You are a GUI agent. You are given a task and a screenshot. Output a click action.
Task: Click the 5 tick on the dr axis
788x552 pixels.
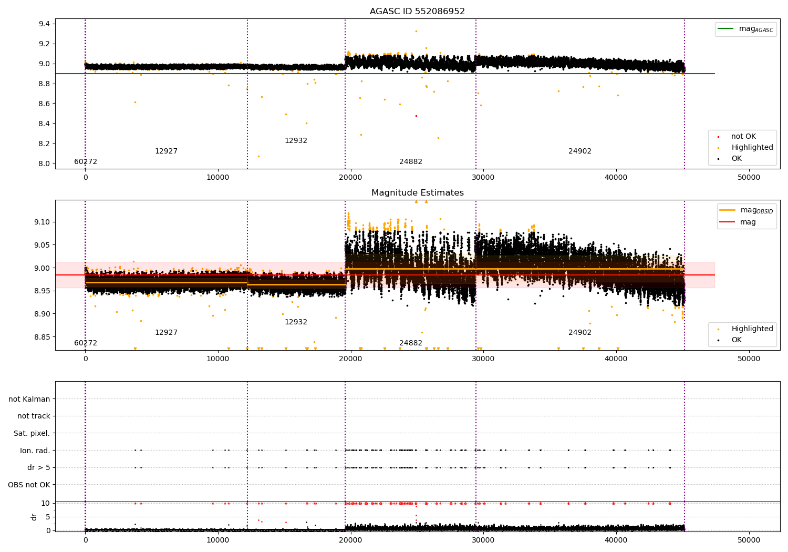click(x=48, y=517)
